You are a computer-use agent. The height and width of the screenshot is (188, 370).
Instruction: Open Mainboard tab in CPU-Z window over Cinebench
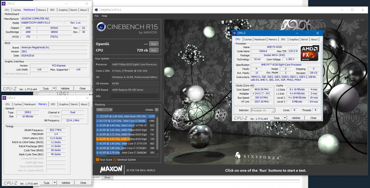click(260, 39)
